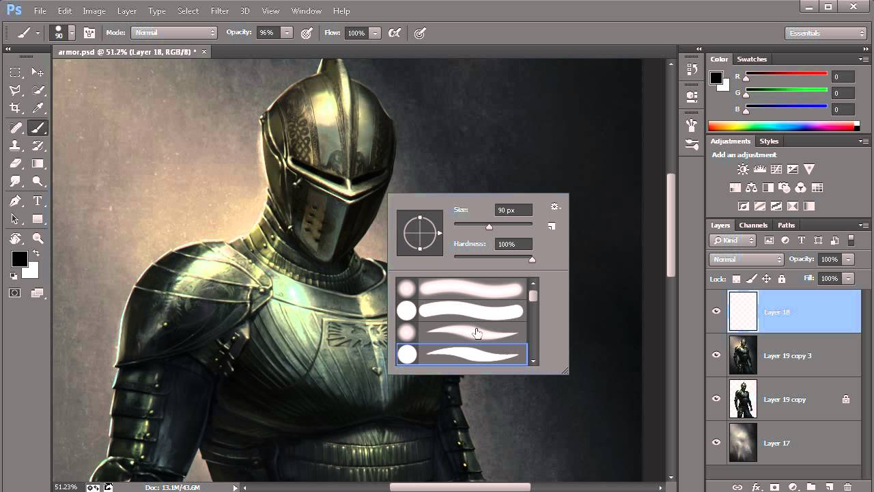
Task: Switch to the Paths tab
Action: coord(787,225)
